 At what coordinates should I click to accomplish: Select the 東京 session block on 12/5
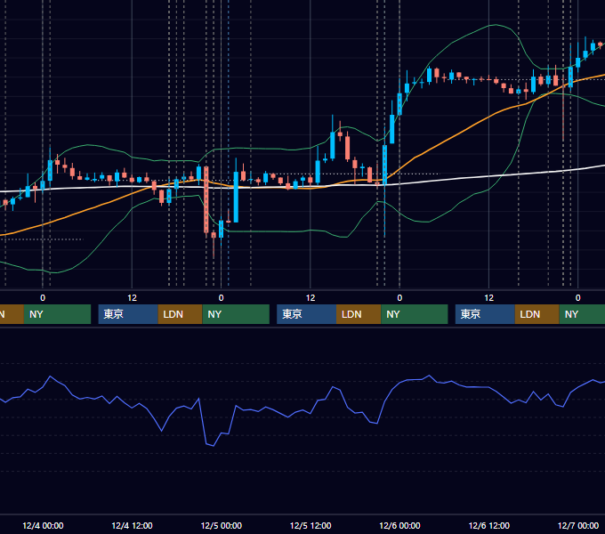[306, 314]
